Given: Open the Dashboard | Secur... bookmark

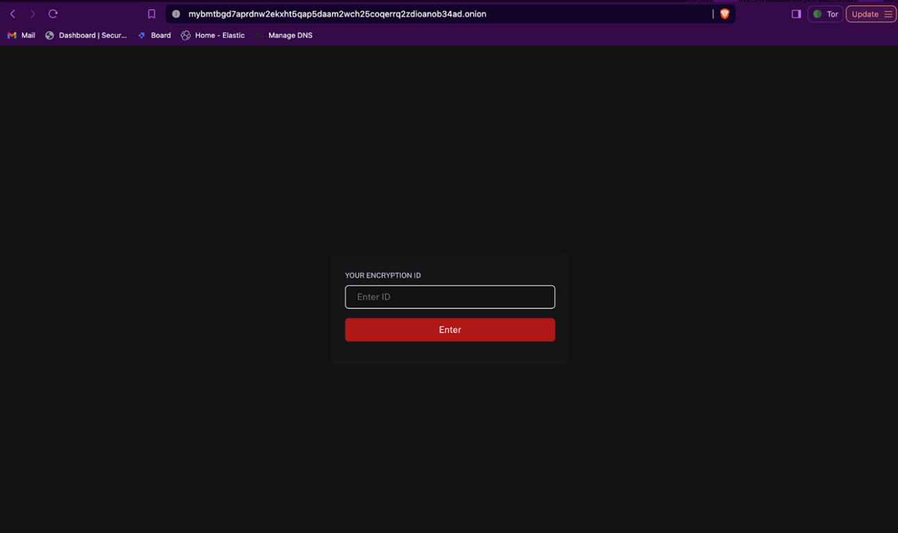Looking at the screenshot, I should (86, 35).
